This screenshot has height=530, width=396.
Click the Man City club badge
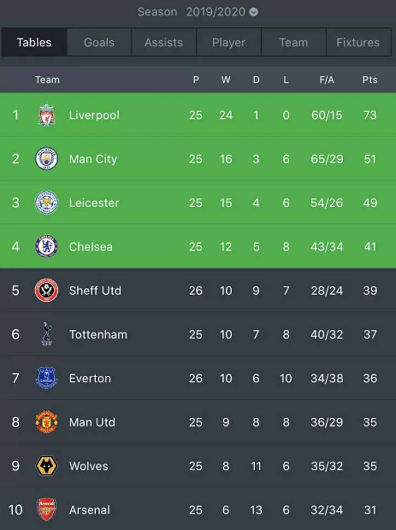pos(47,158)
